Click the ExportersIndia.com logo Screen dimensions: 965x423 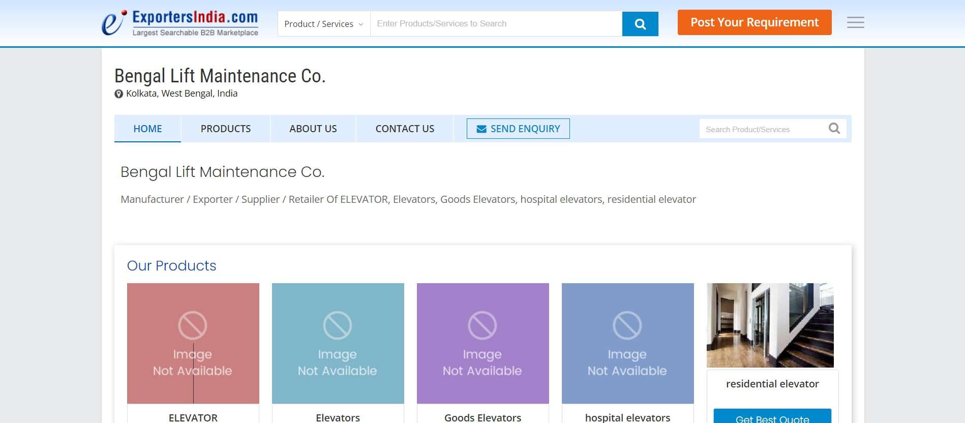[x=180, y=23]
